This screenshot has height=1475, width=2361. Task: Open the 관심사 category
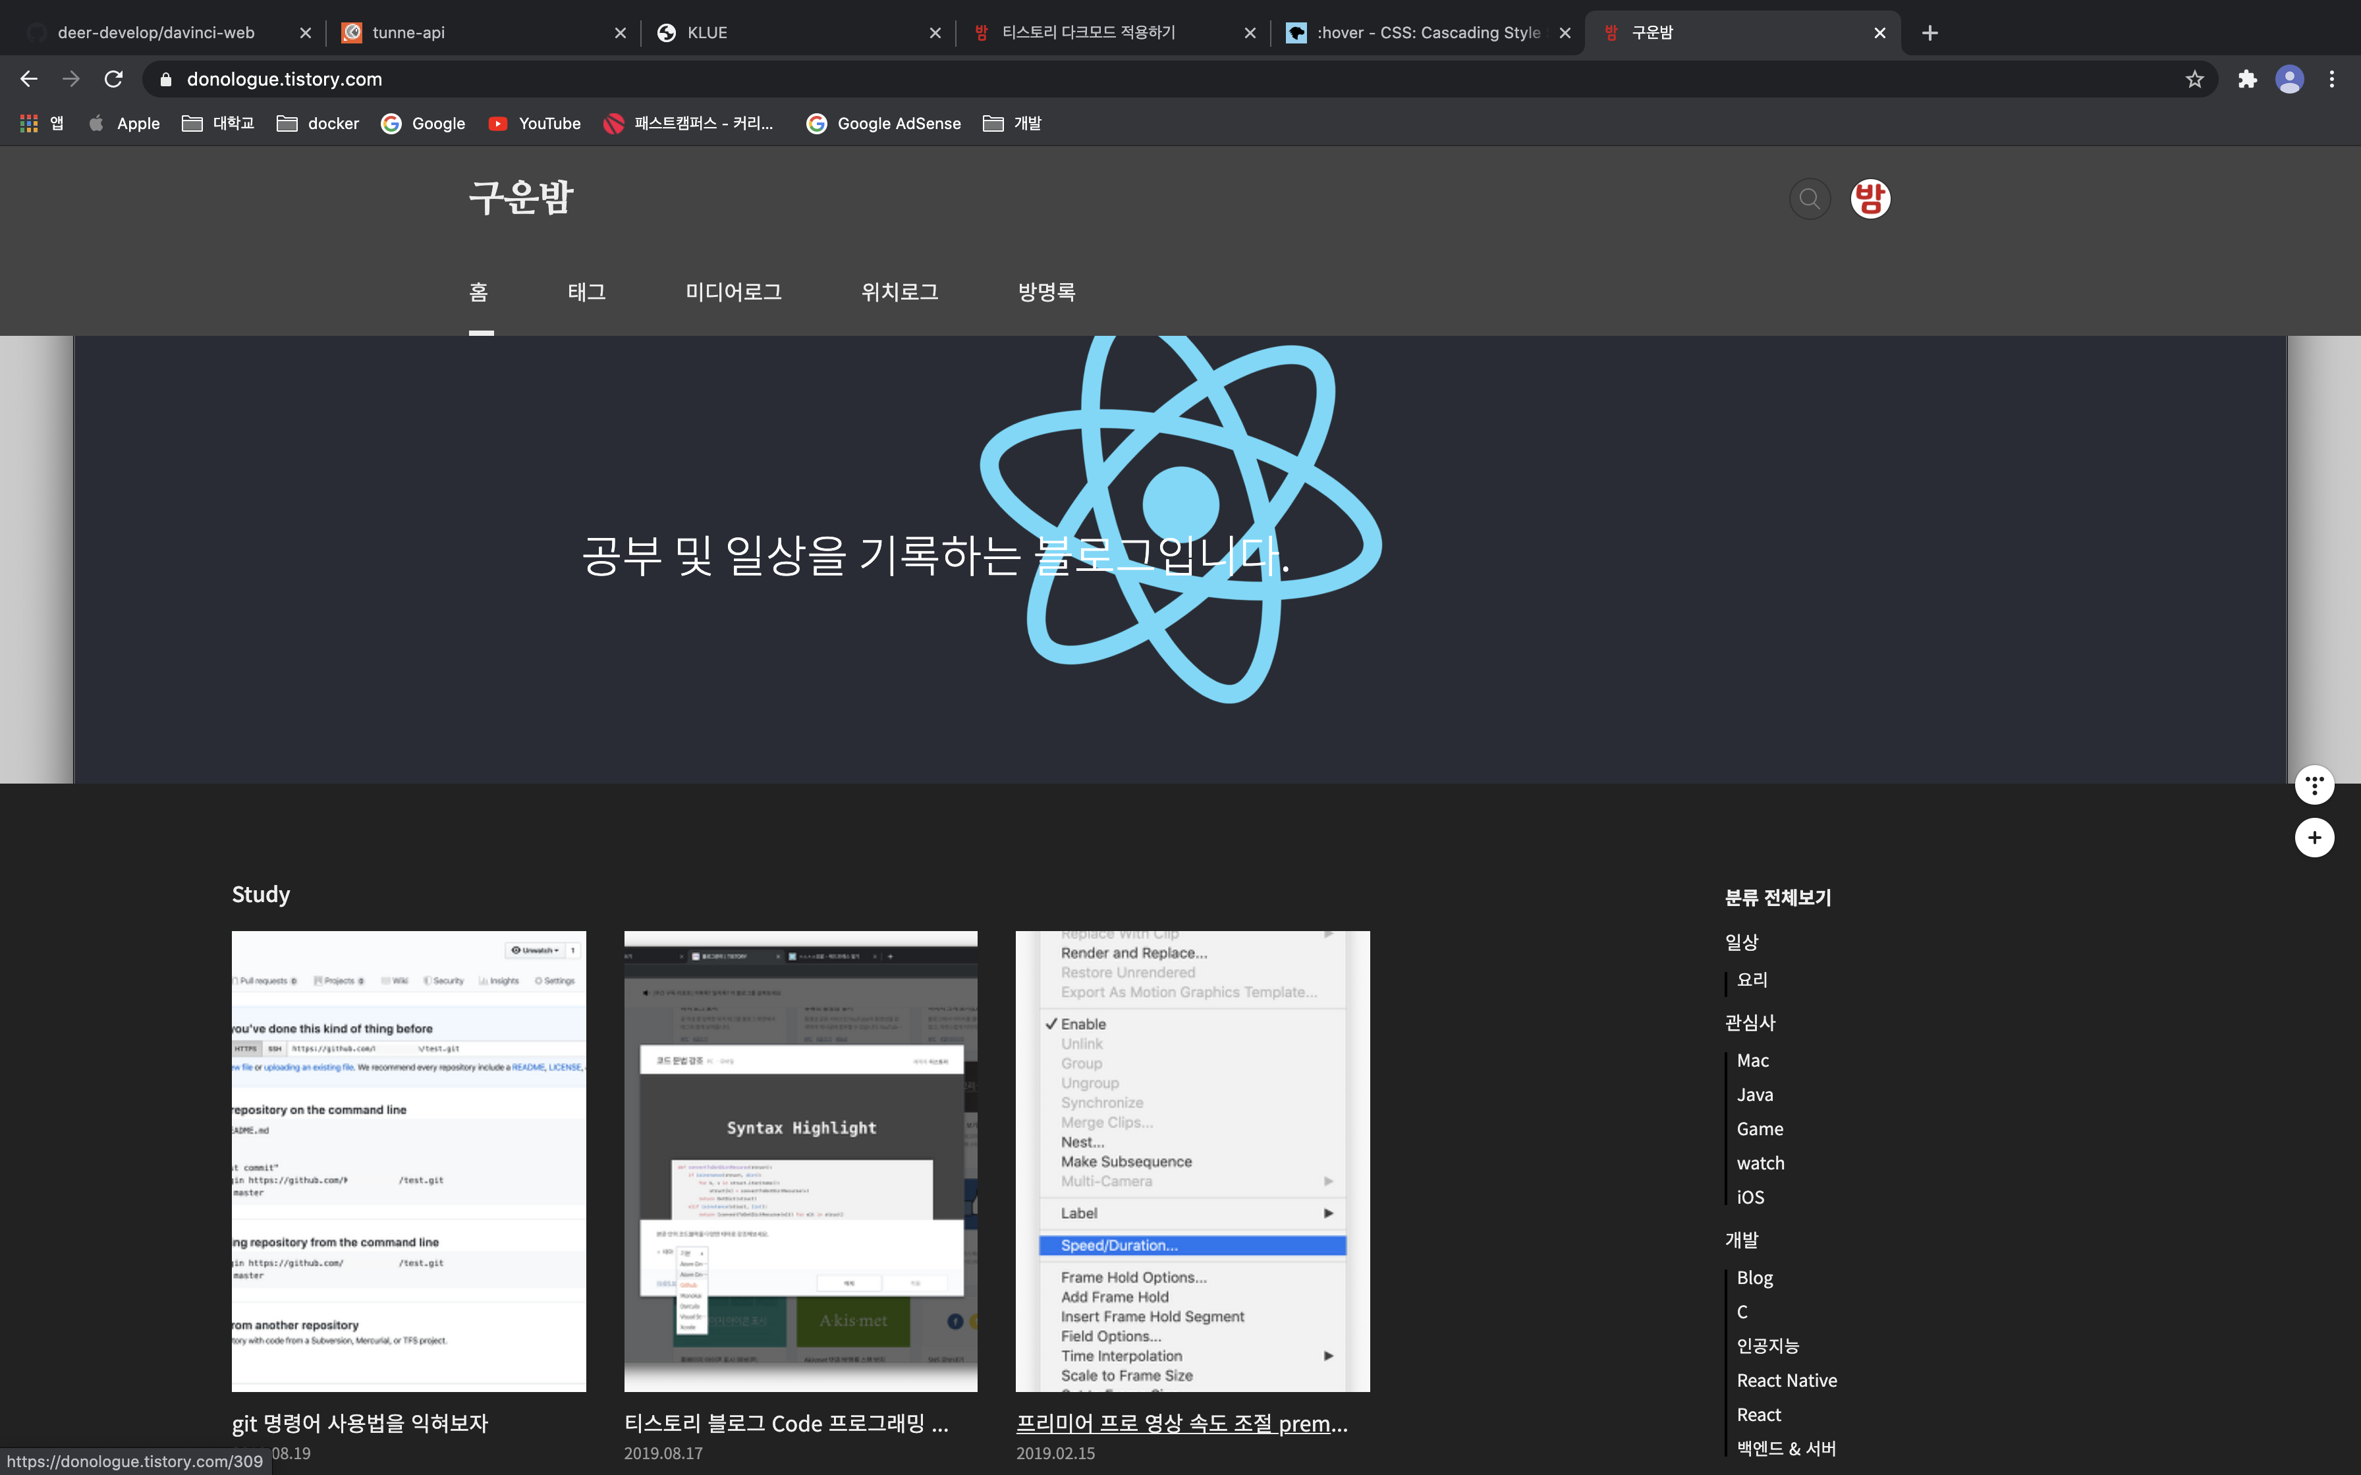click(1750, 1023)
